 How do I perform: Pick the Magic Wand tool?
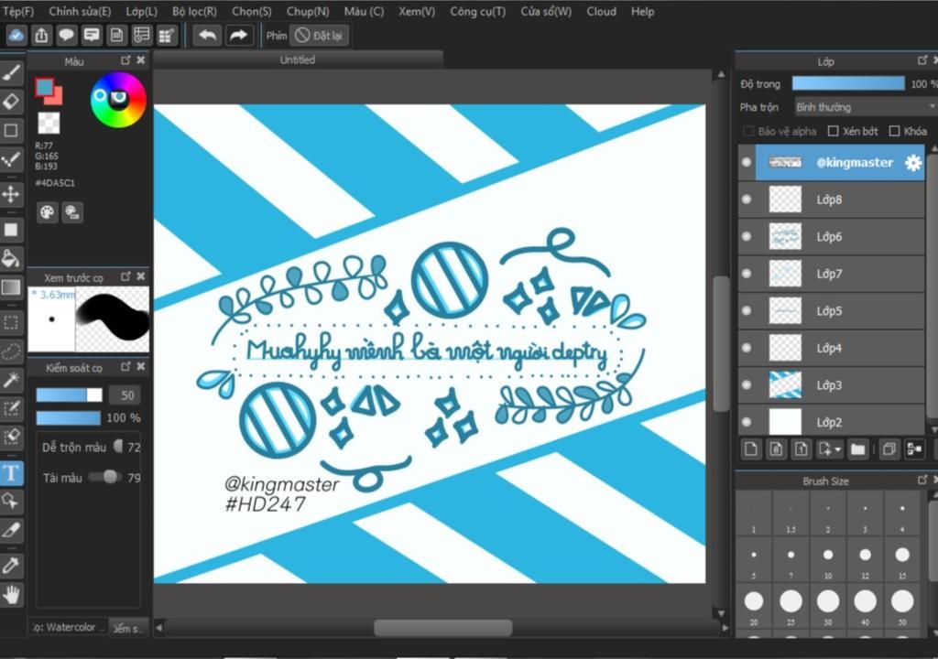coord(11,381)
